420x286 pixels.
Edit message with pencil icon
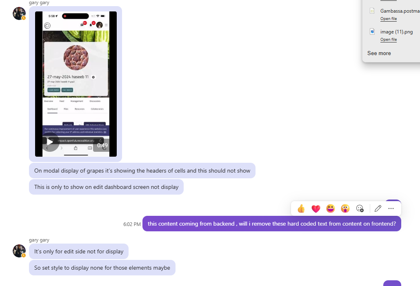(x=378, y=208)
